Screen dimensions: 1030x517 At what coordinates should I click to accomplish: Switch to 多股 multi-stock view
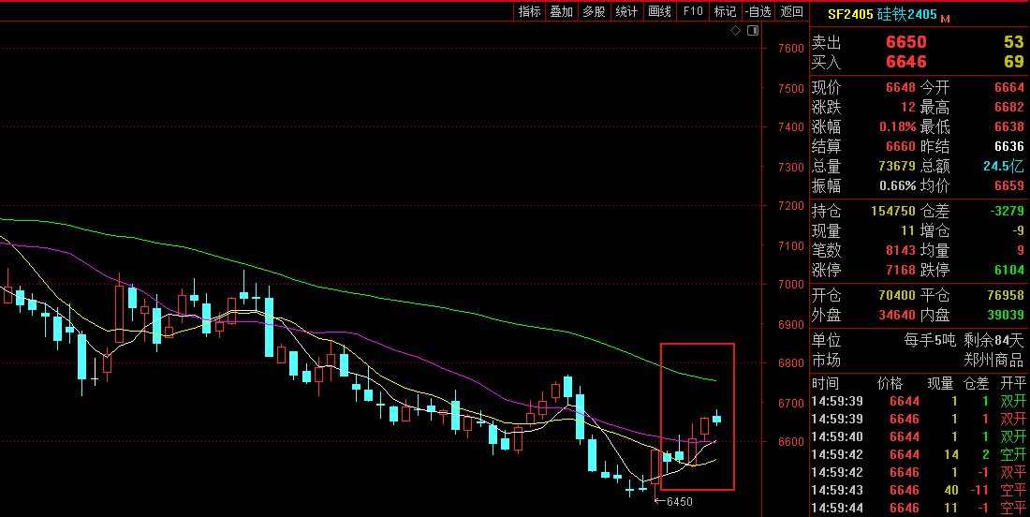[594, 11]
